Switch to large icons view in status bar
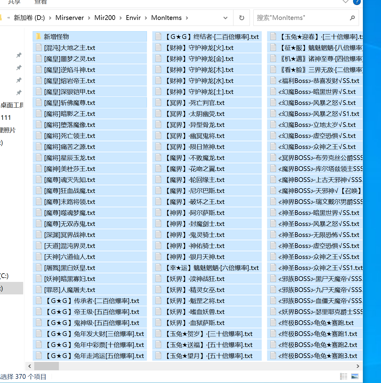381x383 pixels. (x=355, y=376)
